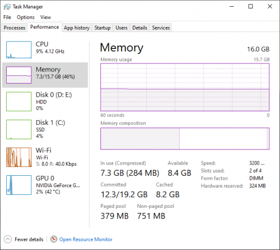Viewport: 280px width, 250px height.
Task: Click the Memory composition bar
Action: point(185,139)
